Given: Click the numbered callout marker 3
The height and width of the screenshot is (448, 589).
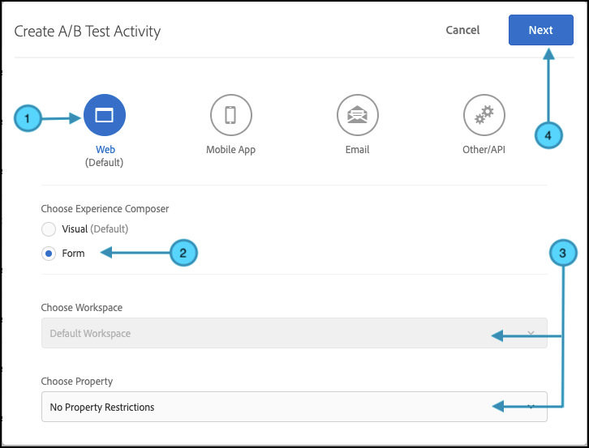Looking at the screenshot, I should [563, 253].
